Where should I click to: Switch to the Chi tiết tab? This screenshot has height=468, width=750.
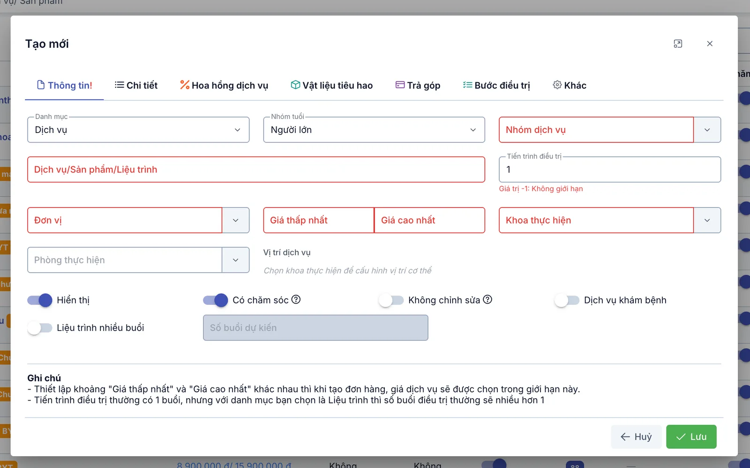click(136, 85)
